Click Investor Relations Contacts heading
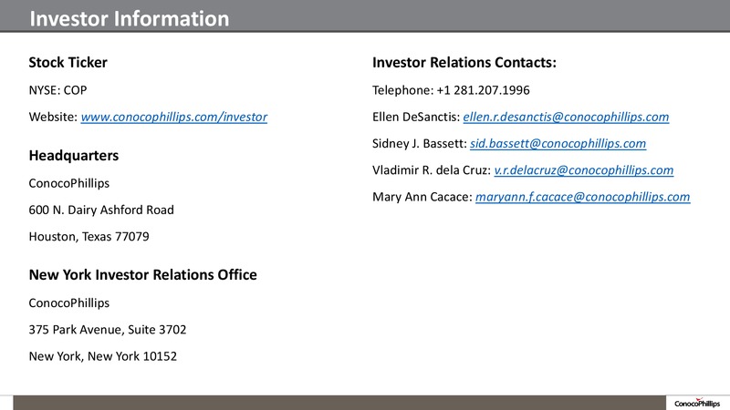This screenshot has height=410, width=730. (464, 62)
